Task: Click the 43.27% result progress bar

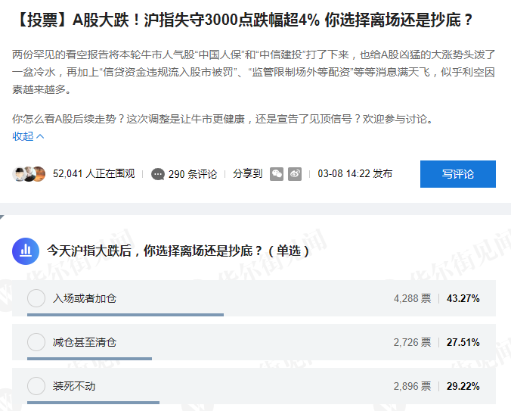Action: click(x=118, y=314)
